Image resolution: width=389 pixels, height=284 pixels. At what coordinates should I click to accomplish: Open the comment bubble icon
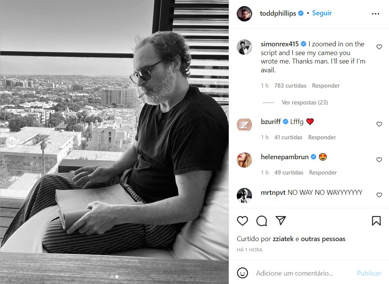[x=262, y=221]
